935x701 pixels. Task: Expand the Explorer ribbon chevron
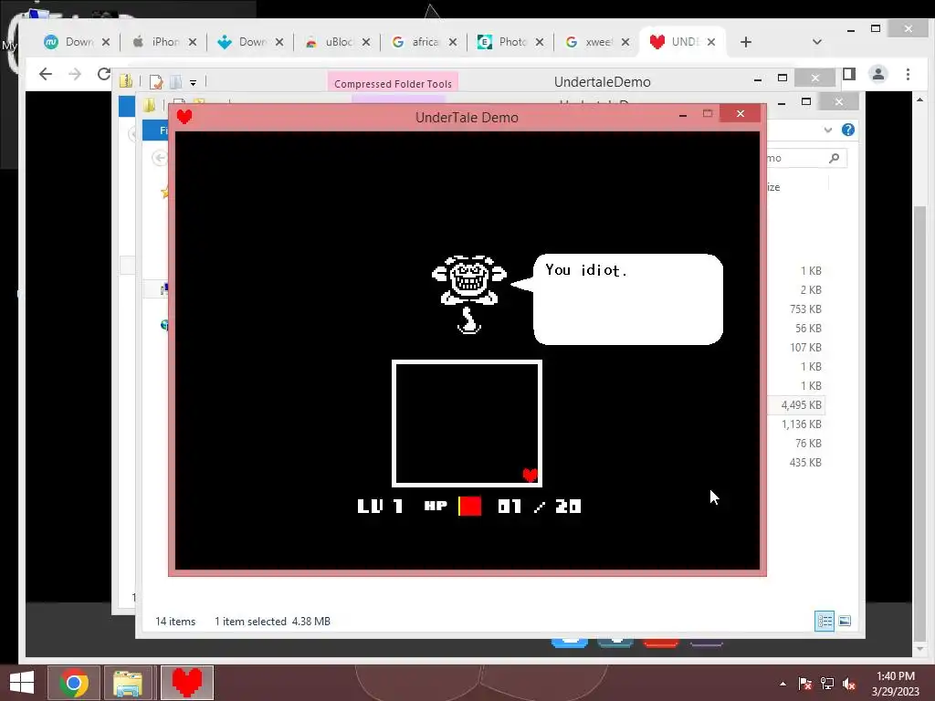(x=827, y=130)
